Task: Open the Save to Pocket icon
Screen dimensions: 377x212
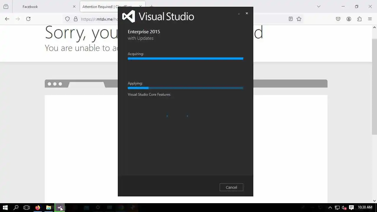Action: 338,19
